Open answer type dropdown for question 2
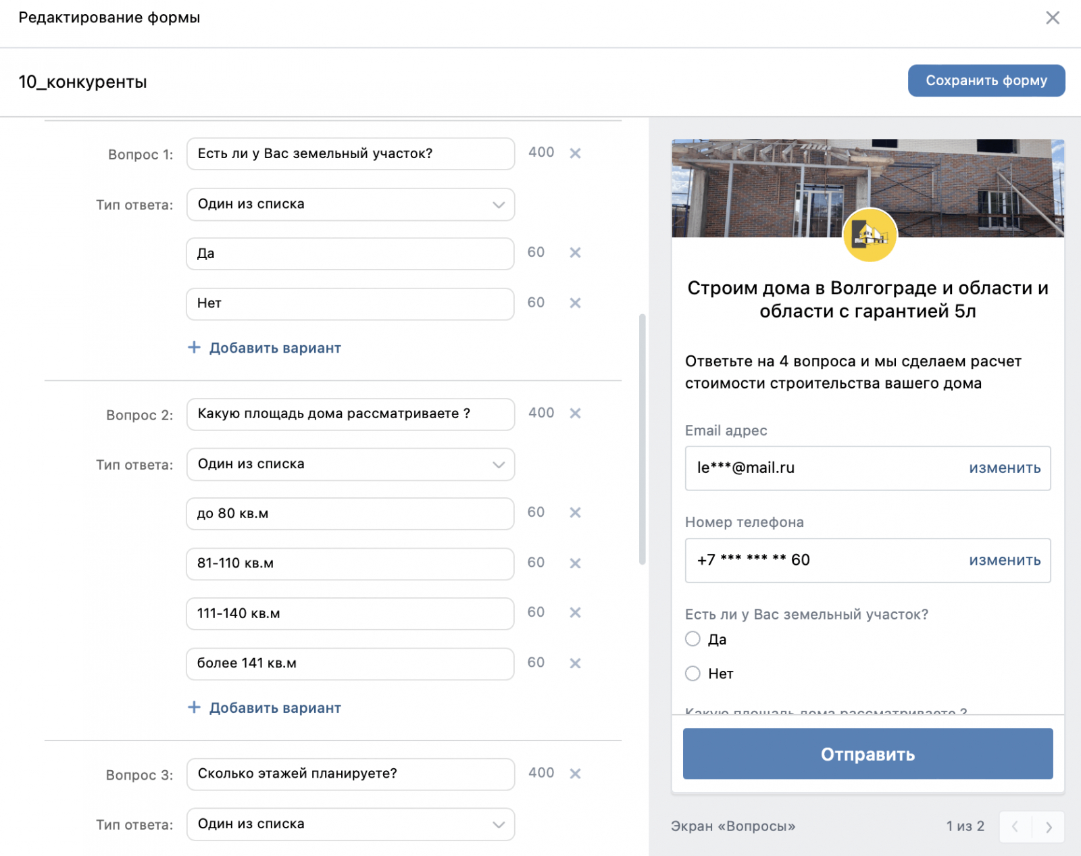The image size is (1081, 856). [x=350, y=465]
